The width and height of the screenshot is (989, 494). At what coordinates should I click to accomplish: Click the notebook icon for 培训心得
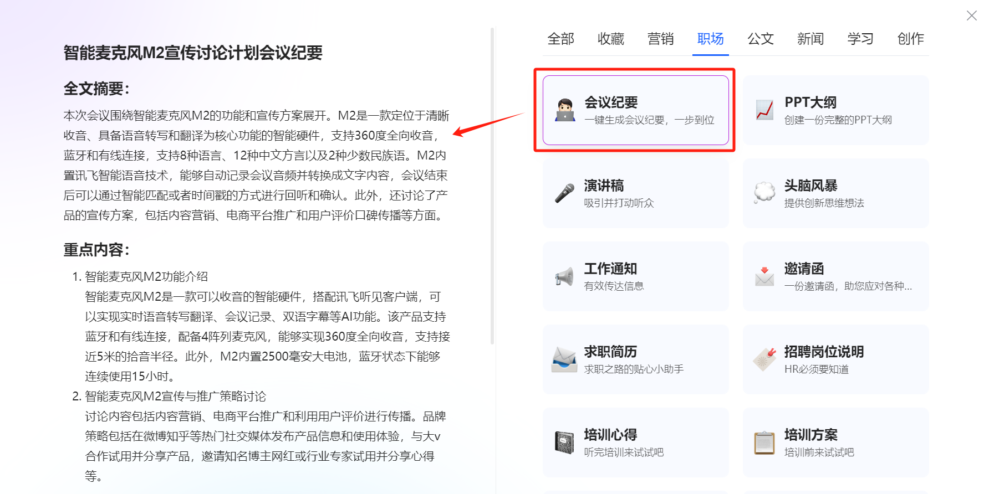point(565,442)
